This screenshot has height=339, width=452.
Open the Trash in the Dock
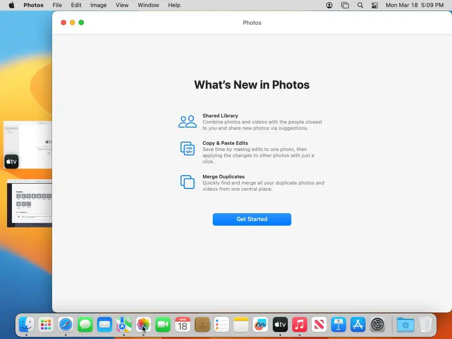pos(425,324)
